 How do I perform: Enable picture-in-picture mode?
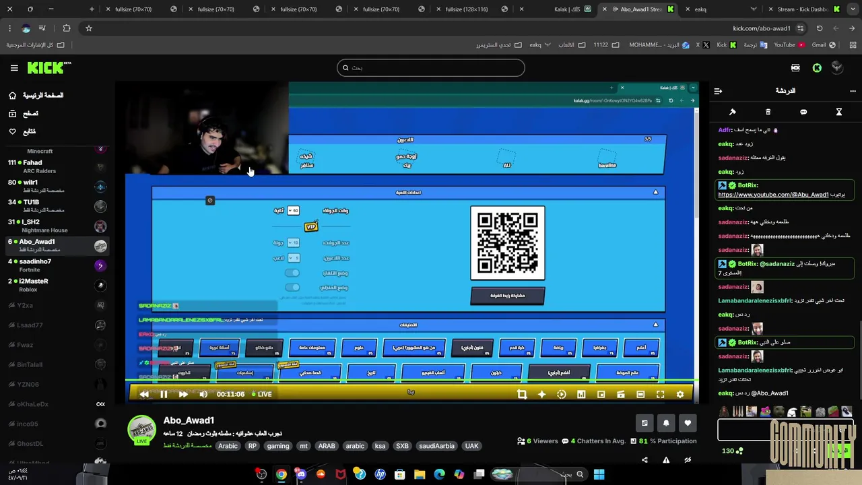(601, 394)
